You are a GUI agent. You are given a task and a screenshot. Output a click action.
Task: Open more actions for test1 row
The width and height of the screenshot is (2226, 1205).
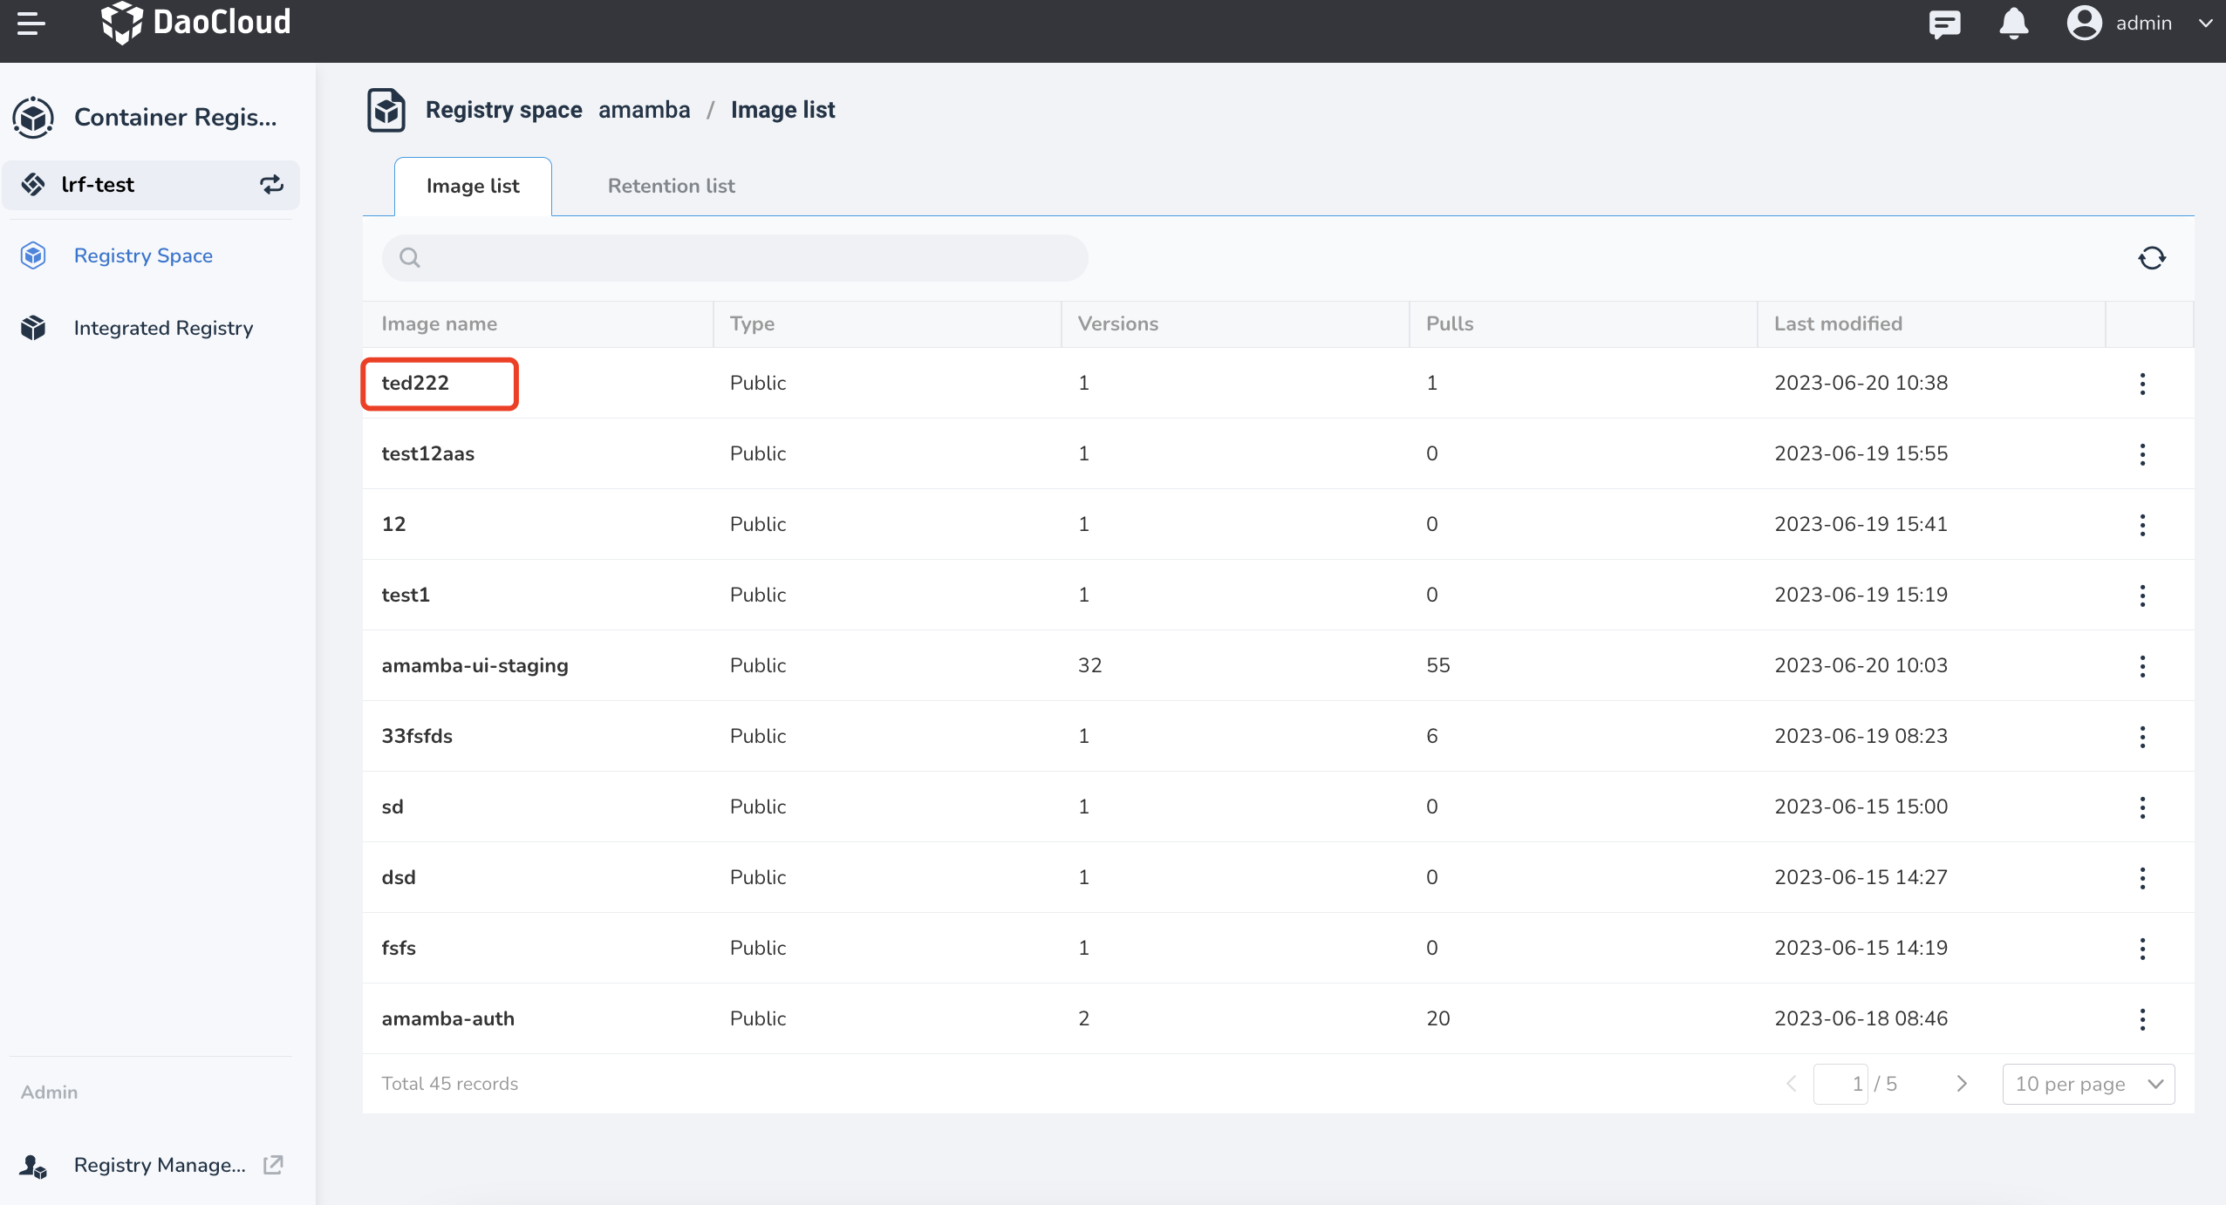click(x=2142, y=596)
